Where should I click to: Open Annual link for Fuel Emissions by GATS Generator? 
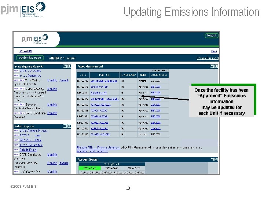pyautogui.click(x=64, y=80)
